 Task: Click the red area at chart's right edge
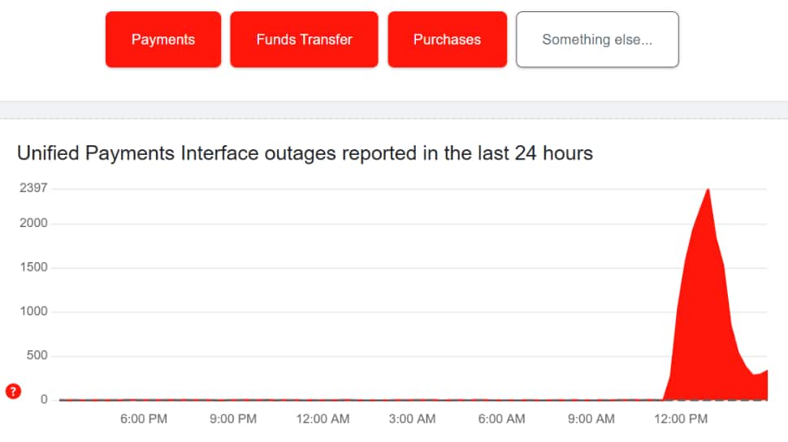click(x=761, y=386)
